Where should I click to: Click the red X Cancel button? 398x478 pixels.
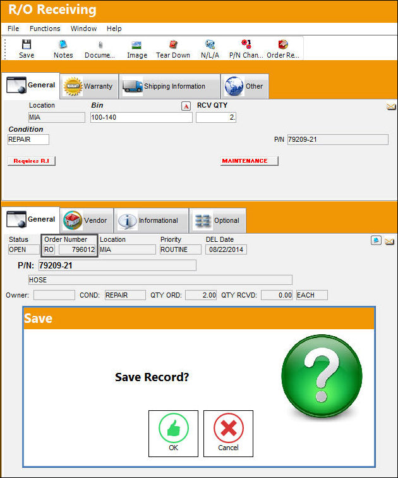point(228,434)
